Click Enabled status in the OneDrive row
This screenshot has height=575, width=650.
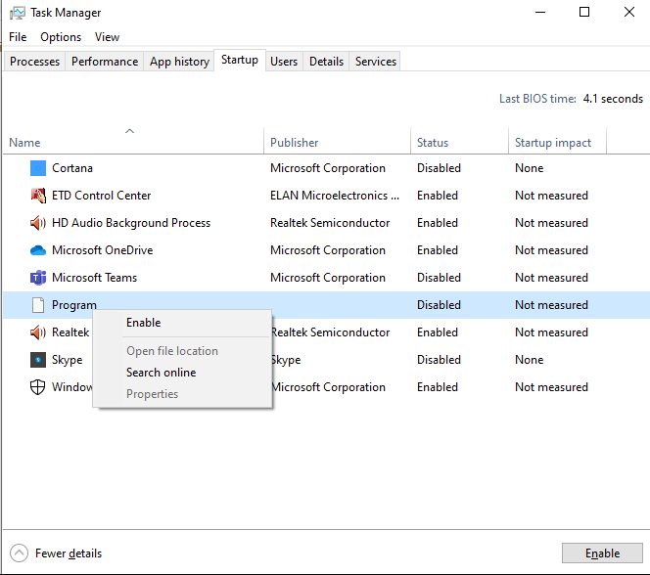(x=438, y=250)
